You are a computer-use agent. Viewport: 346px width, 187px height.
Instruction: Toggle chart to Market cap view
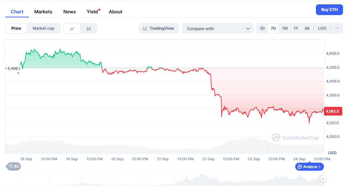pos(43,28)
